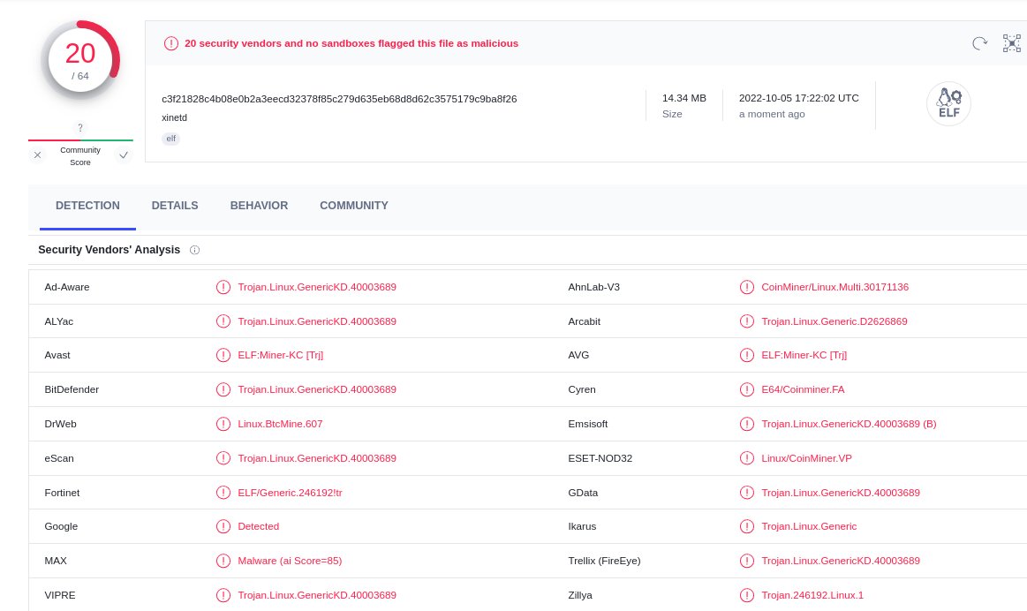
Task: Click the Emsisoft Trojan.Linux.GenericKD.40003689 (B) result
Action: [849, 424]
